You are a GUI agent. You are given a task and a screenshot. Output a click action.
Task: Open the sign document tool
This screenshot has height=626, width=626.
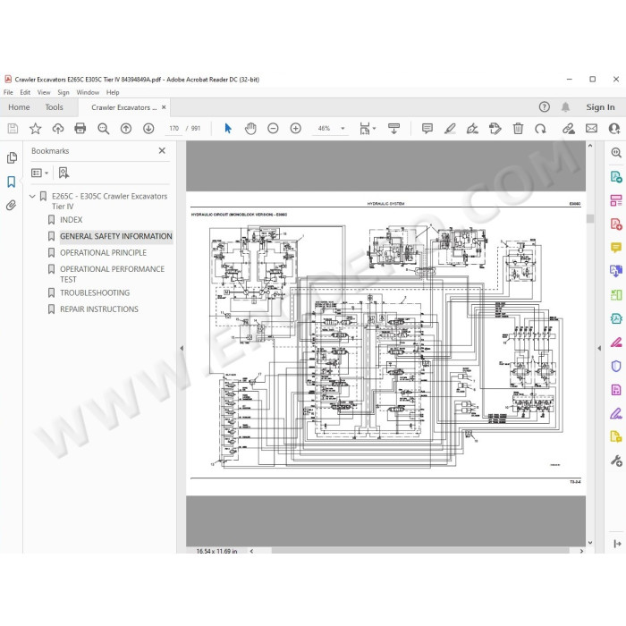coord(472,128)
